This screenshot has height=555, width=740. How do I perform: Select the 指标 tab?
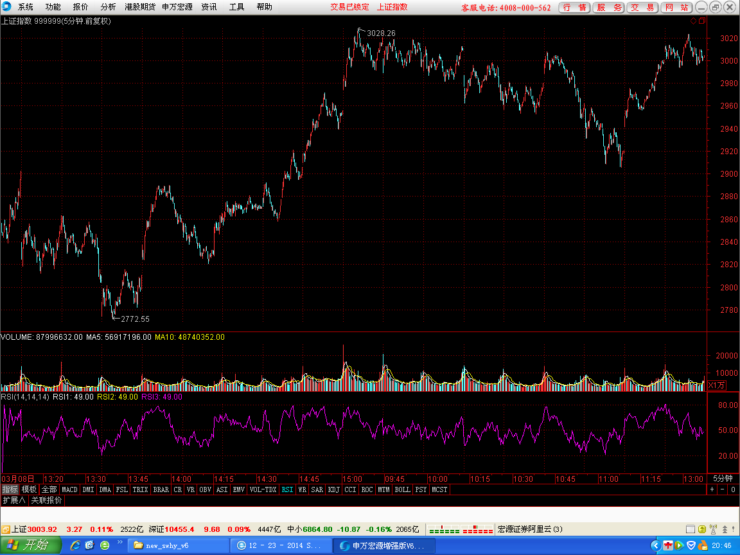point(10,489)
